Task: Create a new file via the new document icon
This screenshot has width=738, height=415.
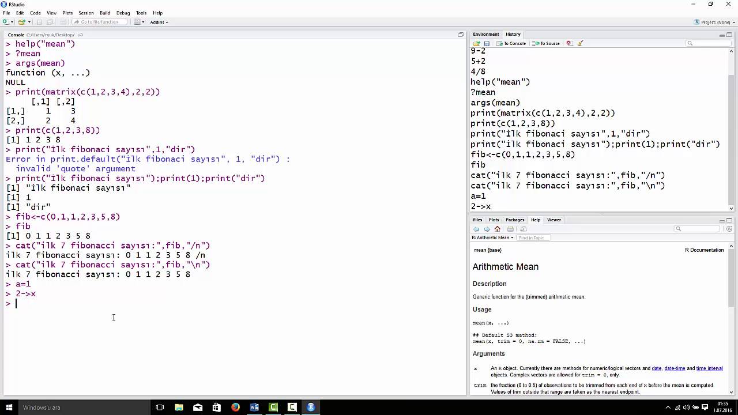Action: 6,21
